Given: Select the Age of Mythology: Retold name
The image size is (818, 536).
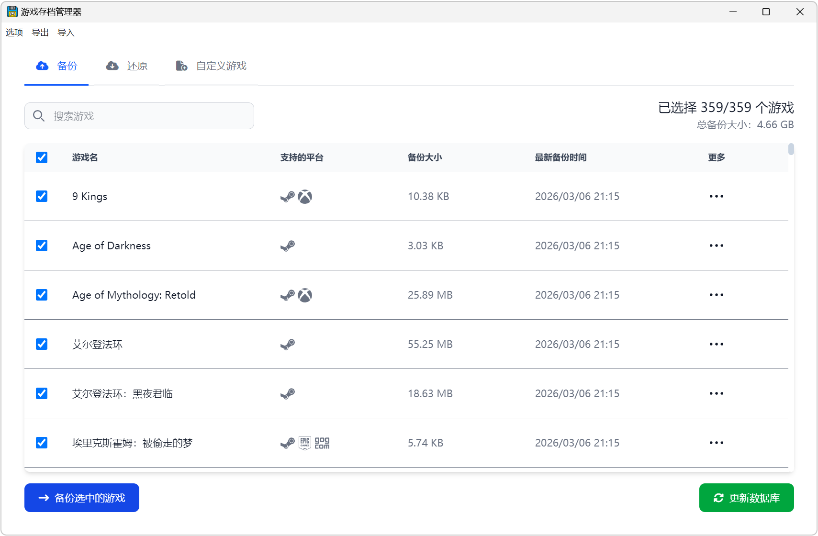Looking at the screenshot, I should (x=134, y=295).
